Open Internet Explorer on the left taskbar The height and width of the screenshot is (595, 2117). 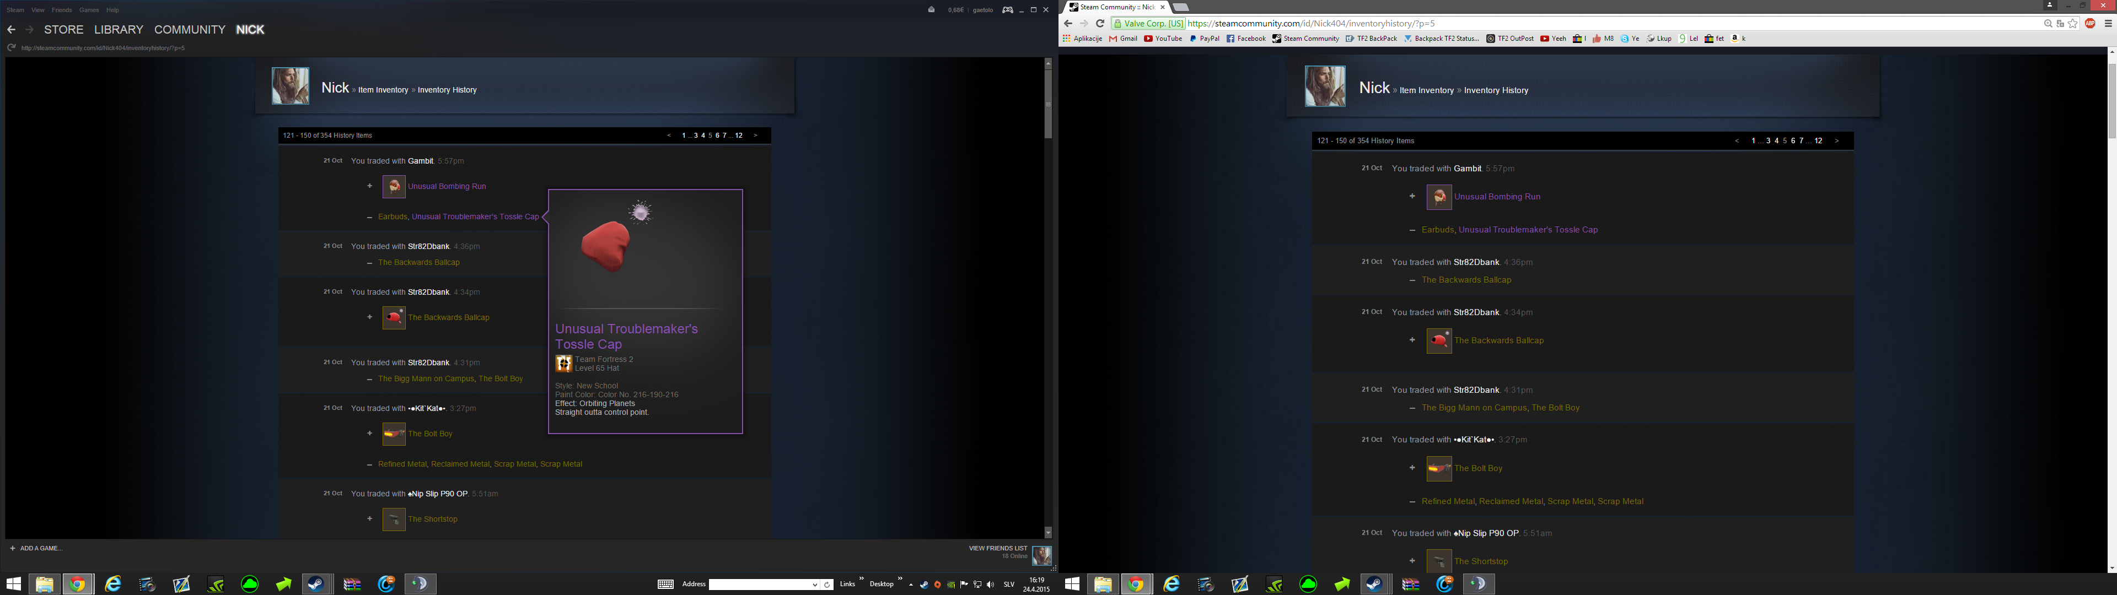[112, 585]
